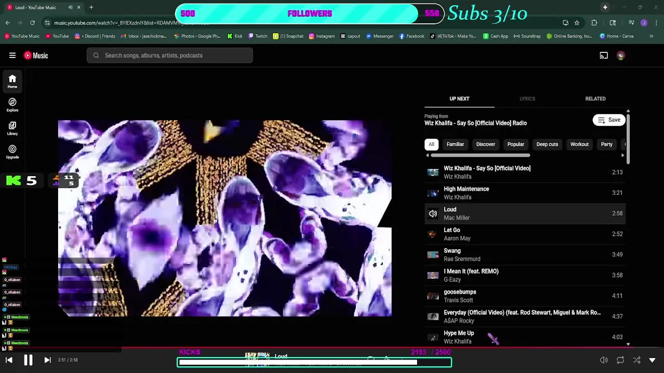Play Wiz Khalifa - Say So from queue
The height and width of the screenshot is (373, 664).
tap(525, 172)
